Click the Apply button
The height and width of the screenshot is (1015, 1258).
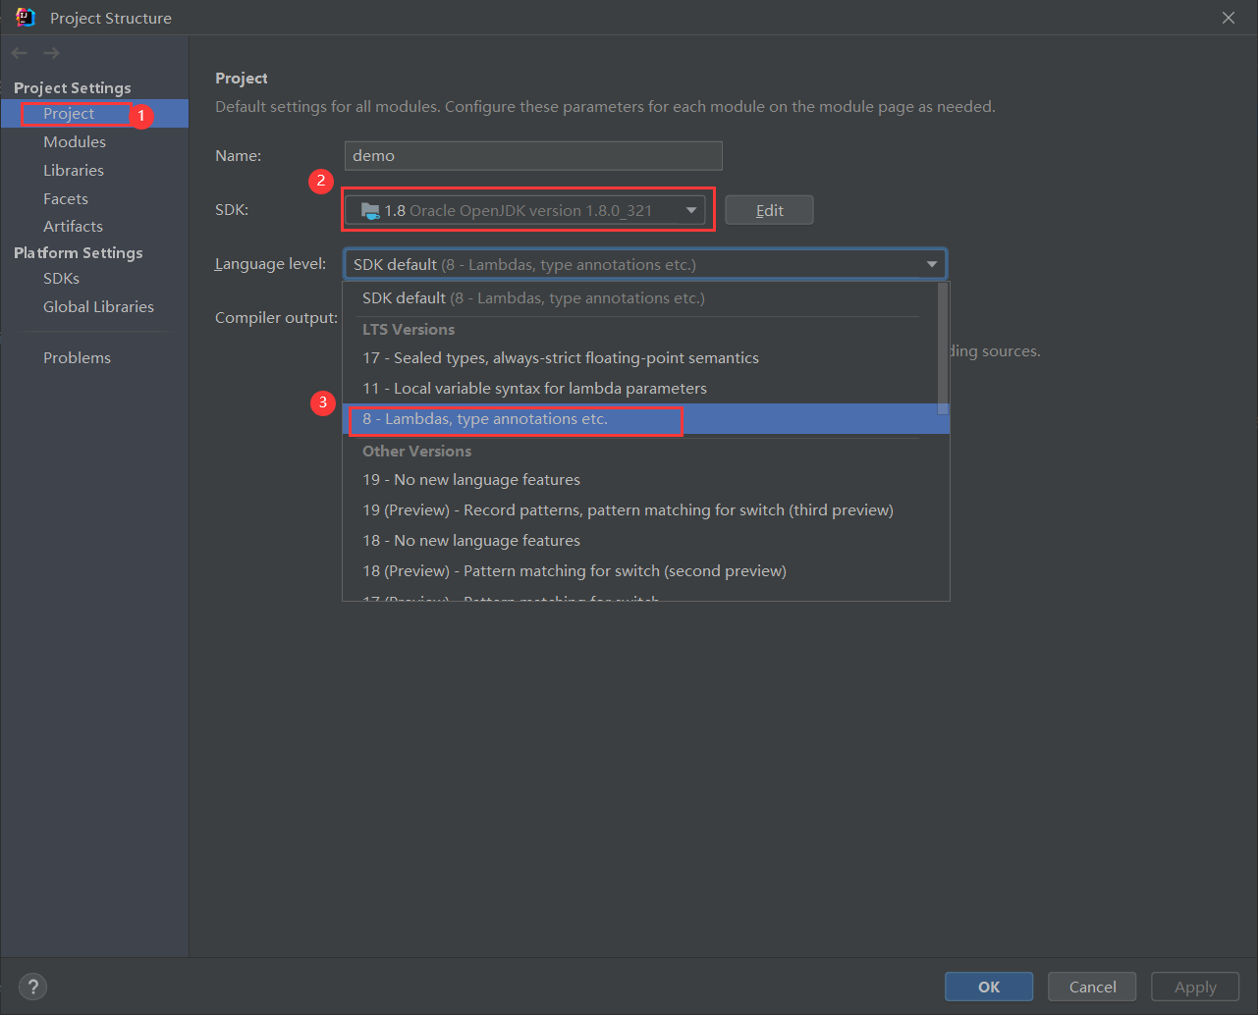coord(1195,987)
